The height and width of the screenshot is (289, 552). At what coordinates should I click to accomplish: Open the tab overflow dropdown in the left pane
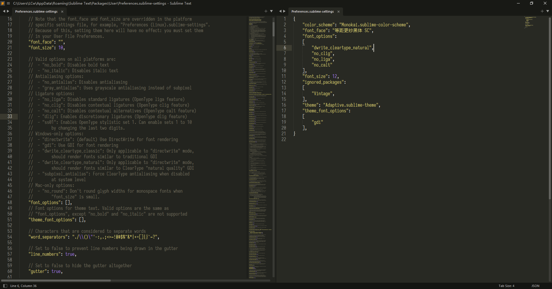[x=271, y=11]
